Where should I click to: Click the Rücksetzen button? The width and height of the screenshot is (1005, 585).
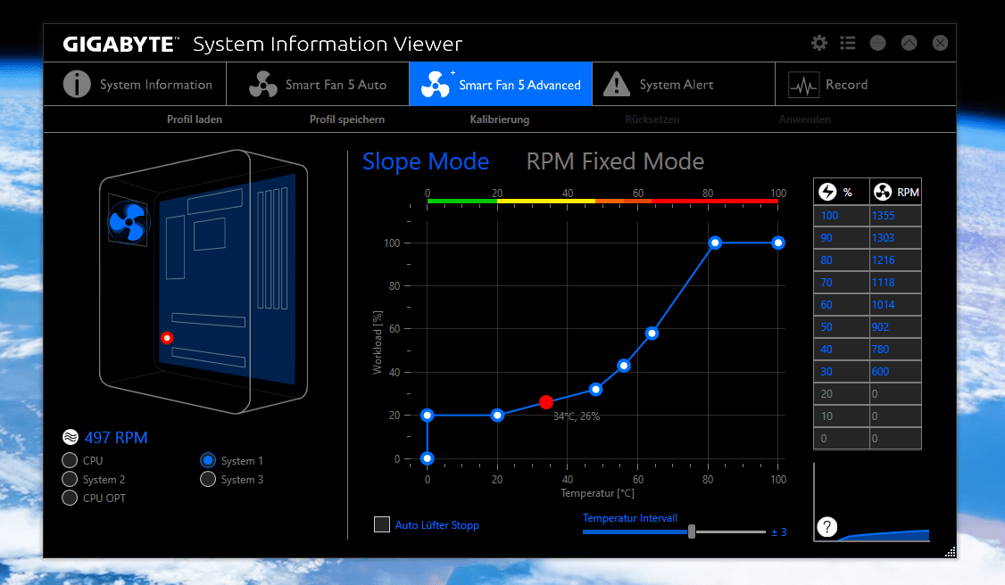tap(652, 119)
